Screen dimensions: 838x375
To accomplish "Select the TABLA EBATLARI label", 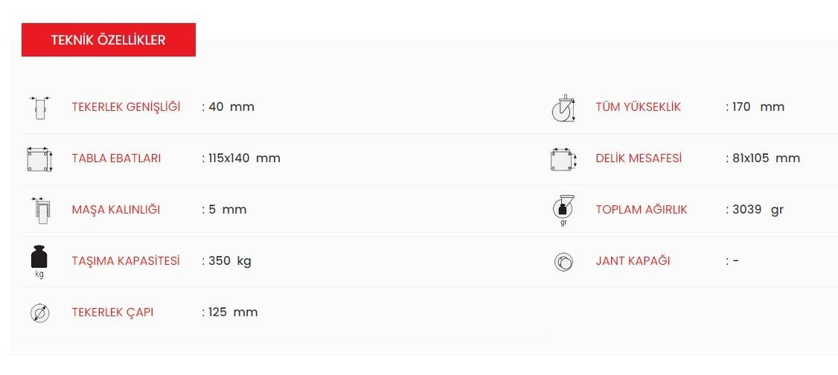I will coord(116,158).
